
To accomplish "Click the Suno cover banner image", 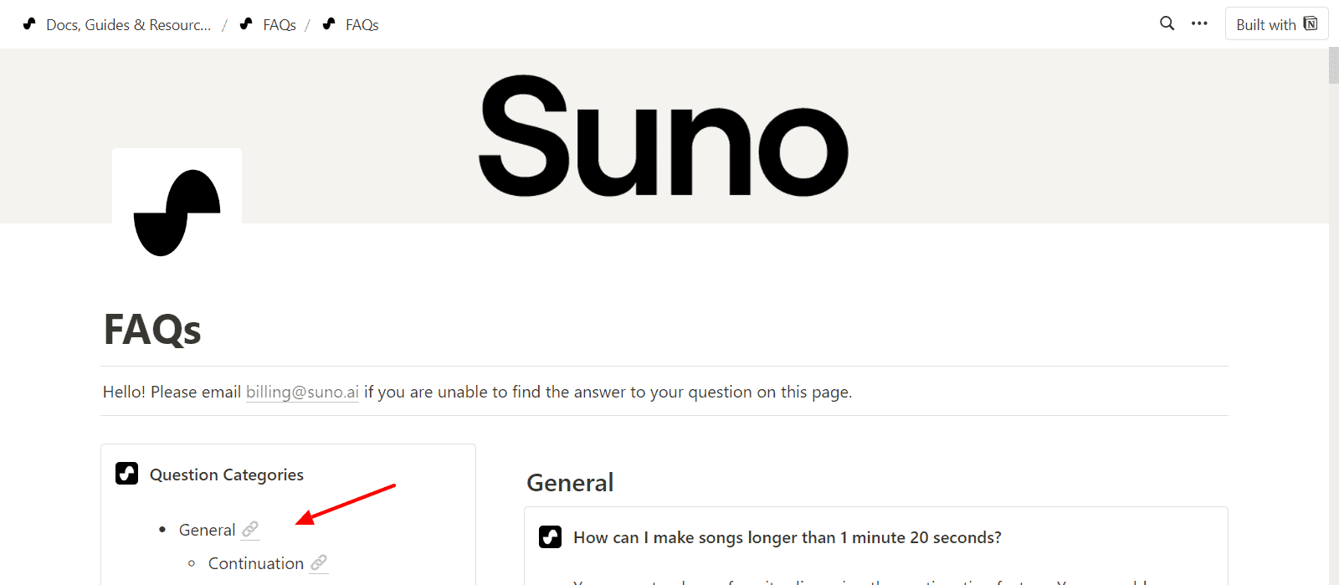I will coord(663,136).
